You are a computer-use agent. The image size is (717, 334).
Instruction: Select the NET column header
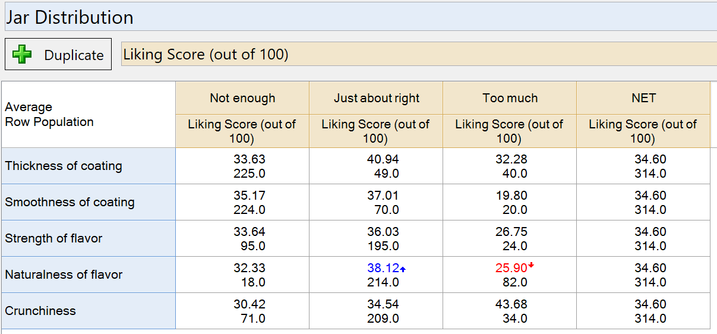(643, 98)
